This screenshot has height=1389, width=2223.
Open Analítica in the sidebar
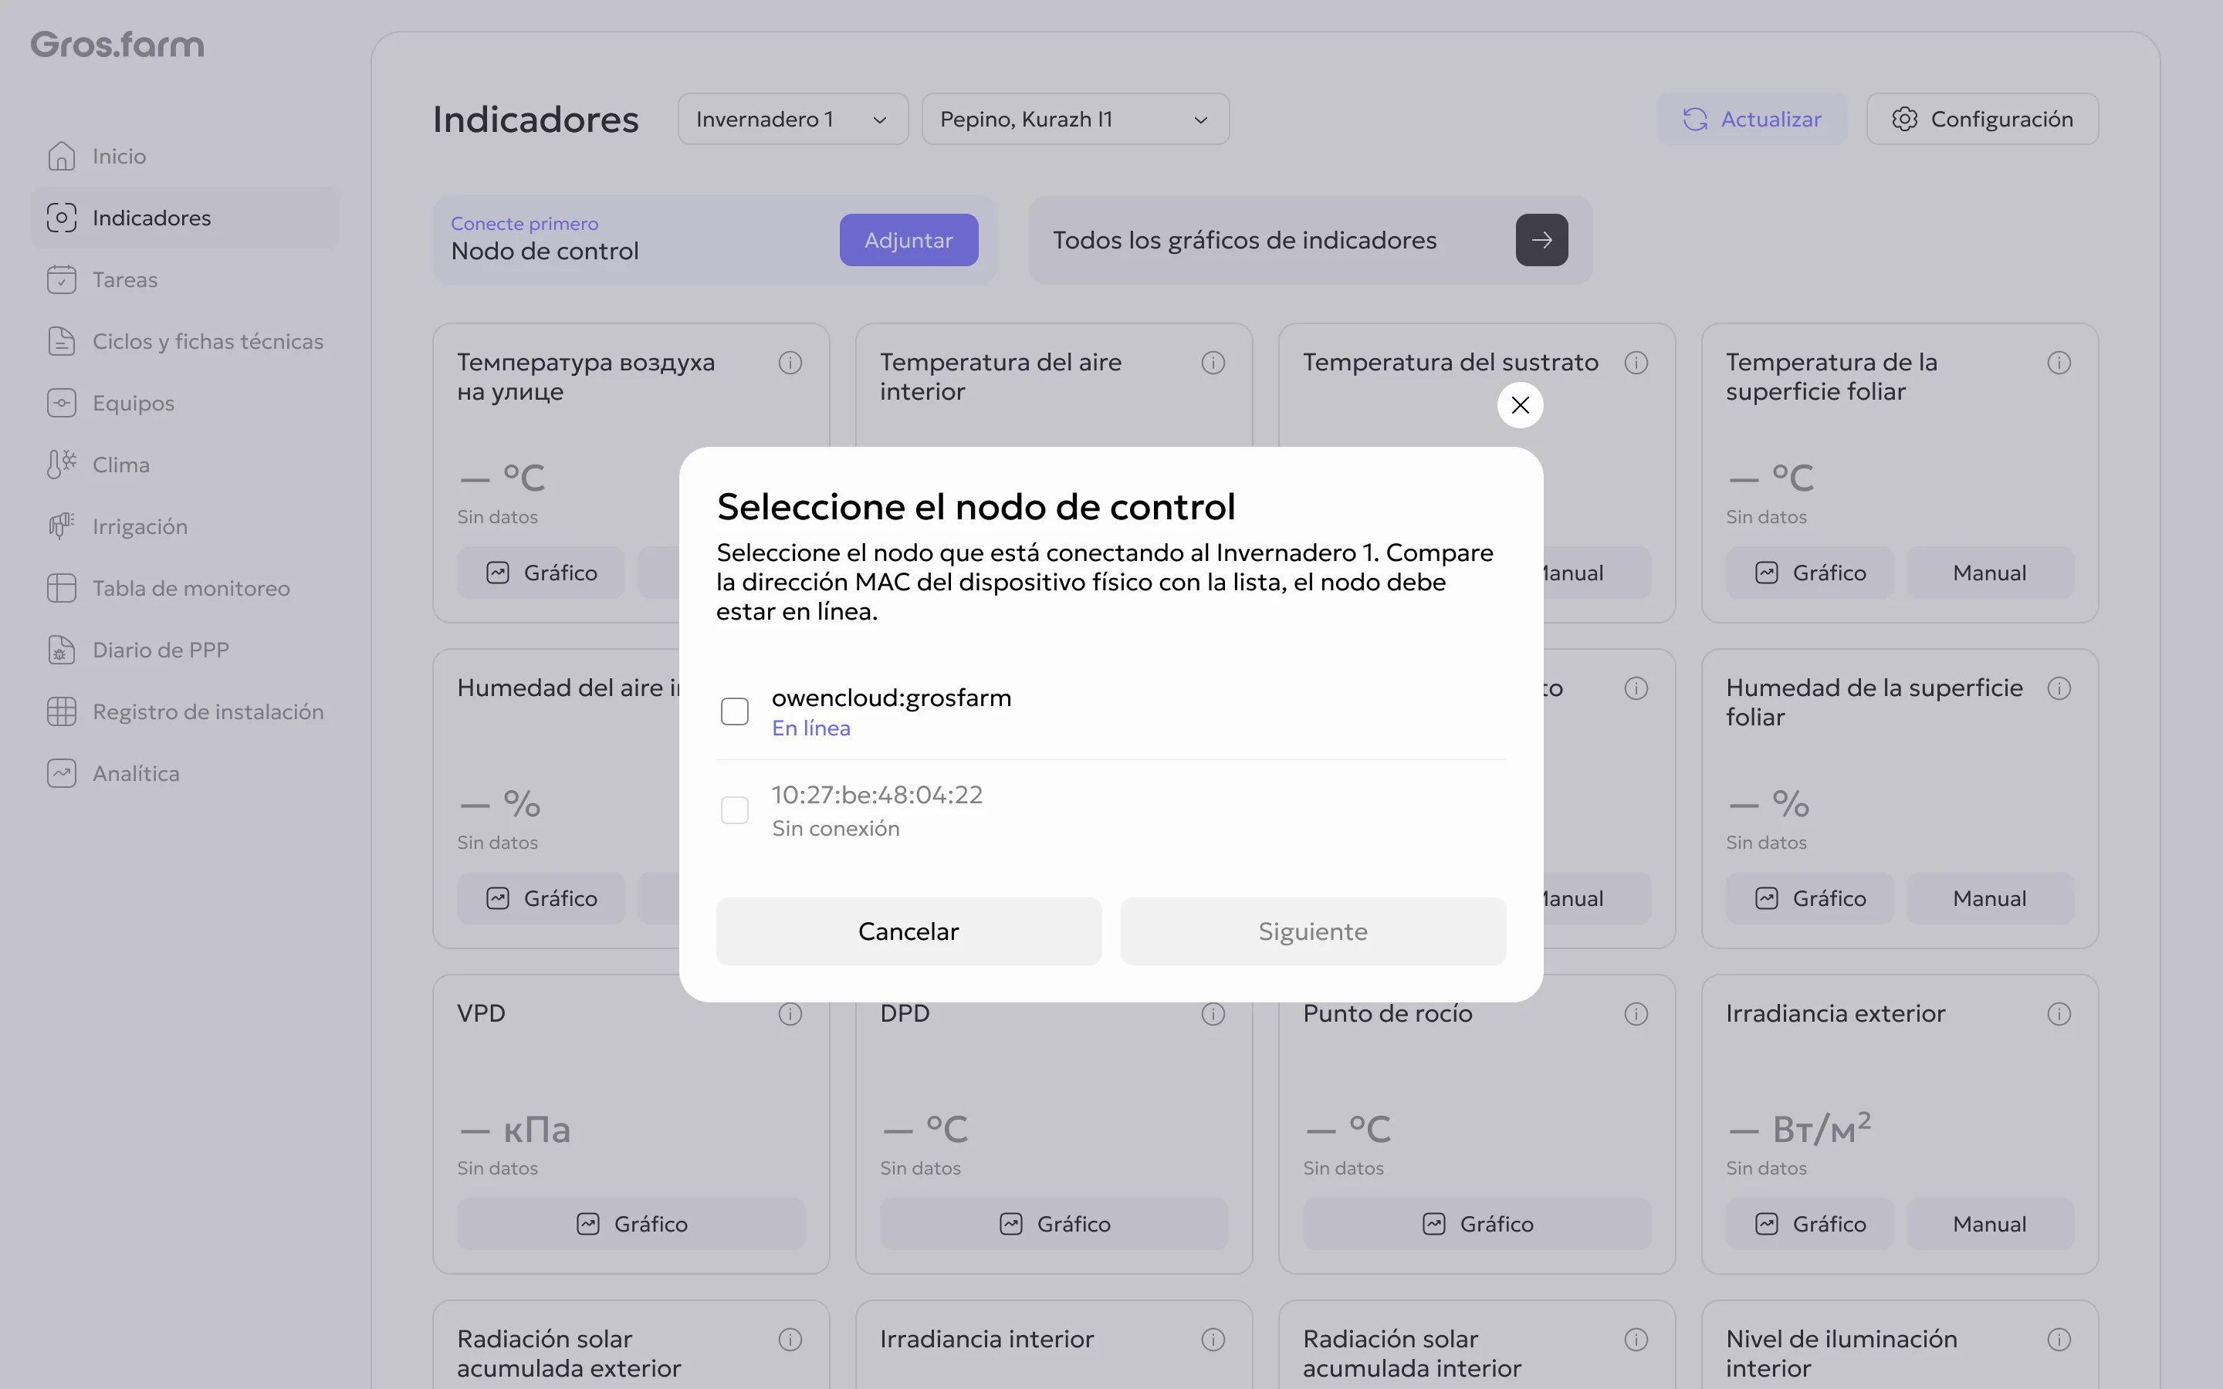click(x=185, y=773)
